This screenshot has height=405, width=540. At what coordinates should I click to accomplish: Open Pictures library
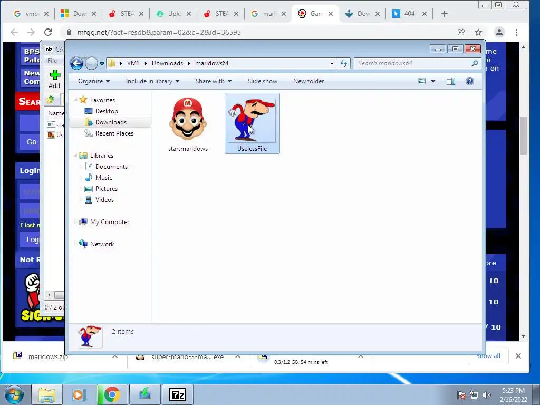pyautogui.click(x=106, y=189)
